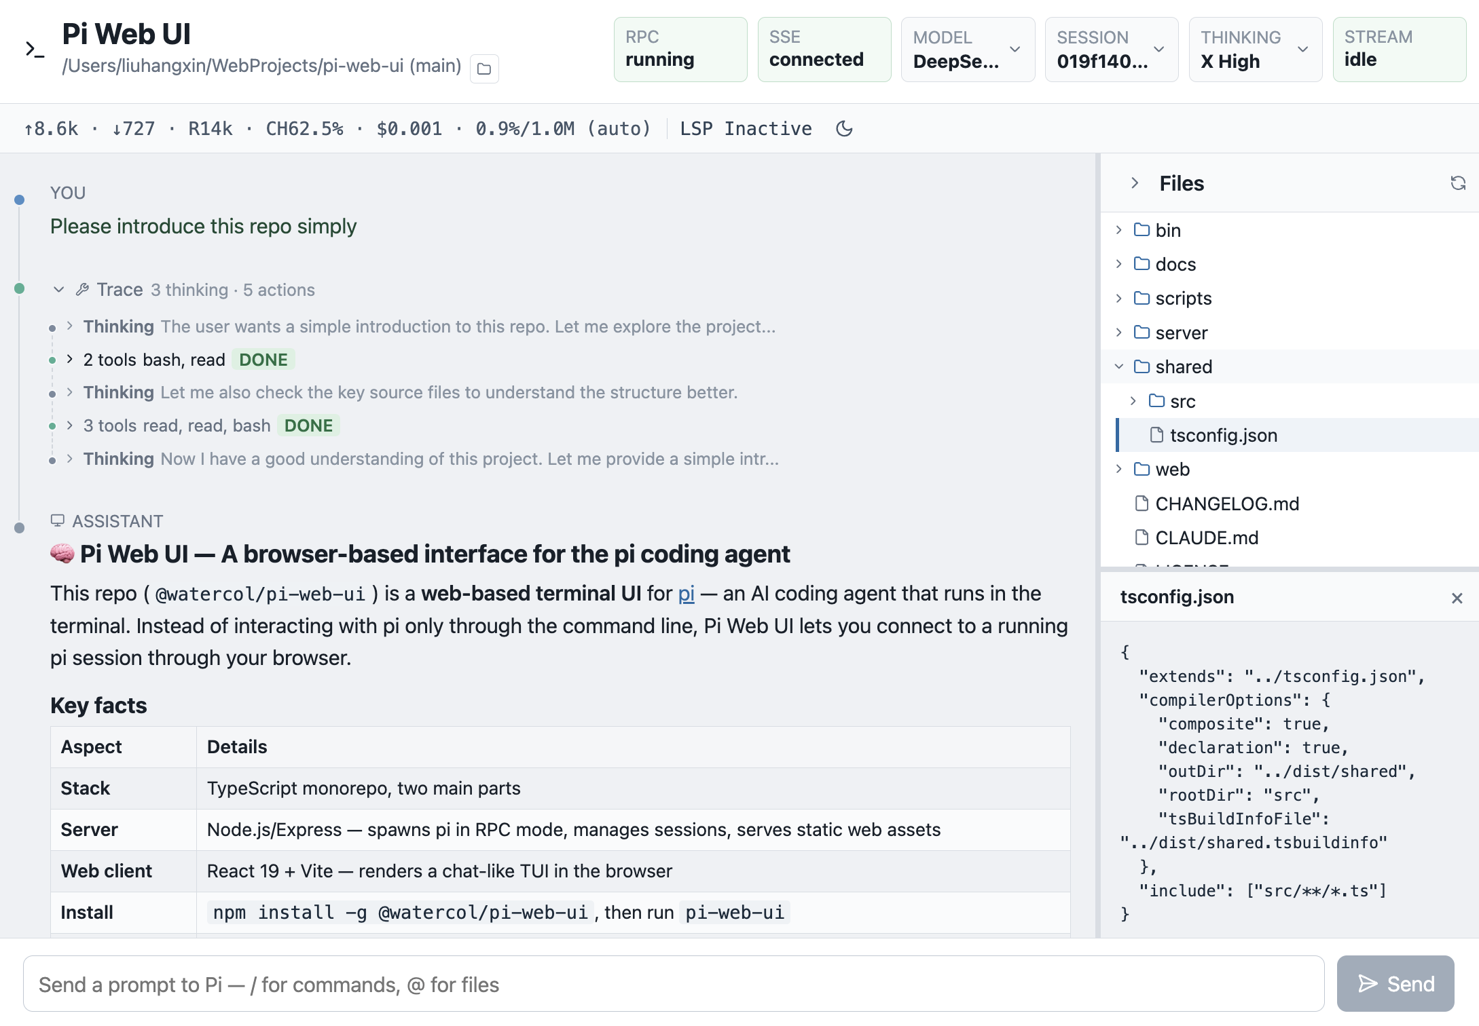Click the '@watercol/pi-web-ui' package name in paragraph
This screenshot has height=1026, width=1479.
coord(261,594)
